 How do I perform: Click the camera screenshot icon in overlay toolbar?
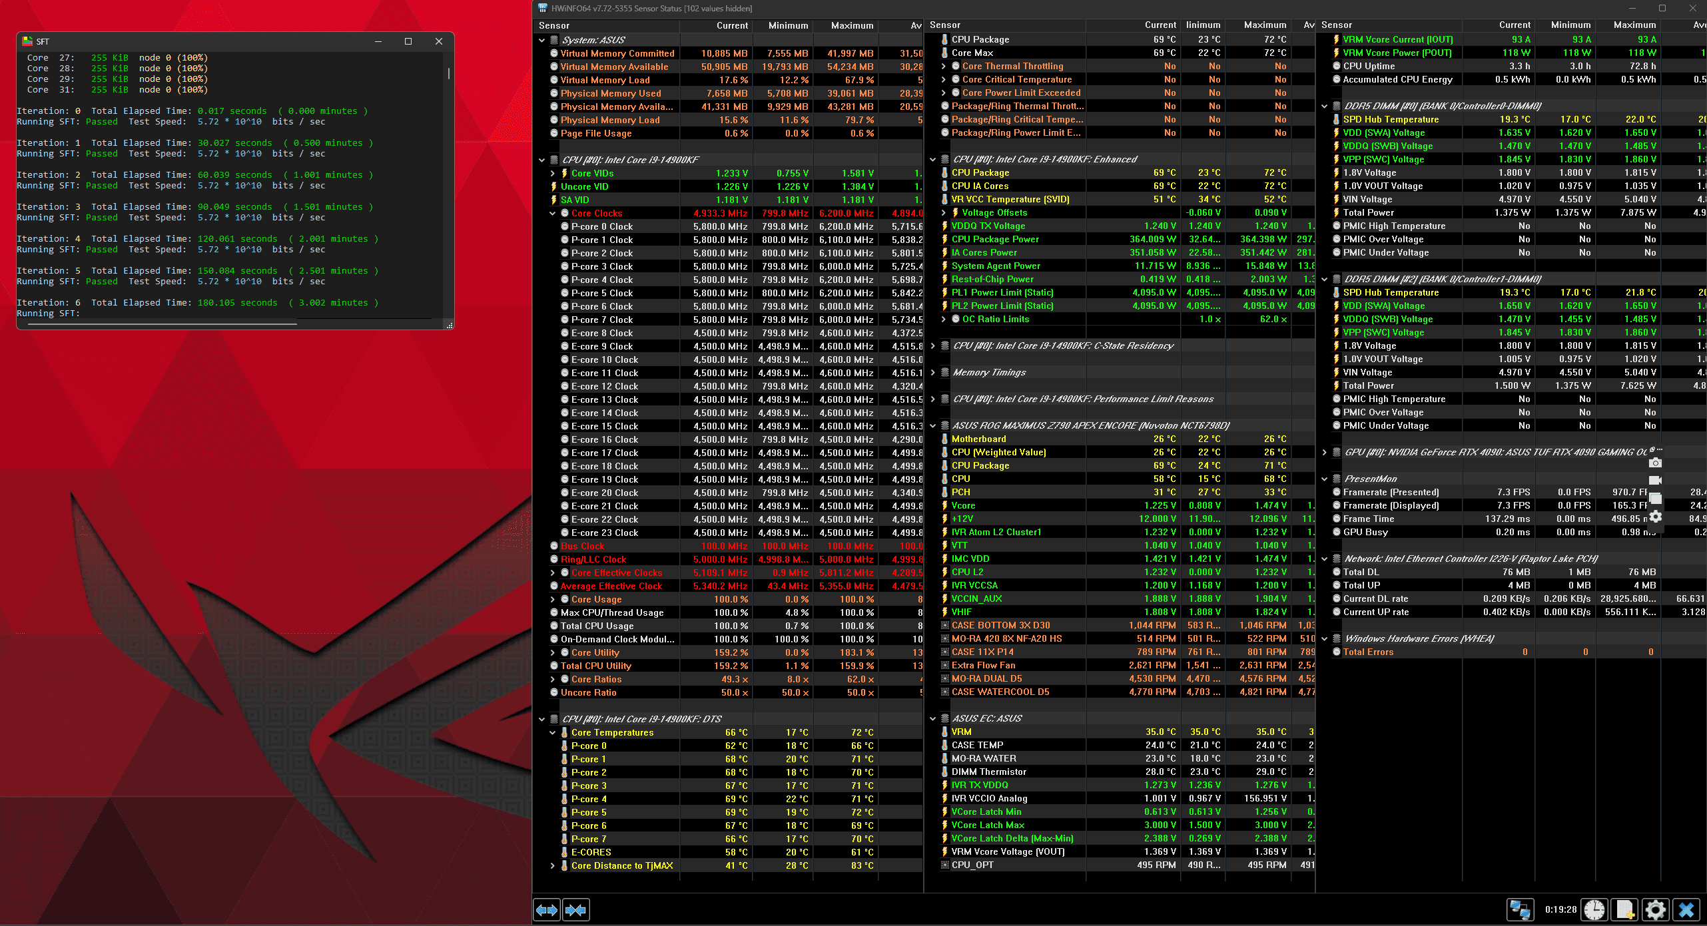(x=1655, y=463)
